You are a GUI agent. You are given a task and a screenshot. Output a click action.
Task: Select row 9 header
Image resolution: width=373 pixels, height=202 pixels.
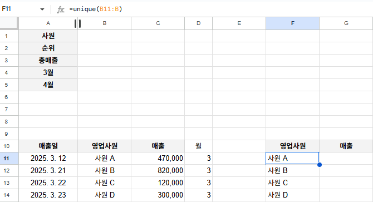(x=9, y=134)
